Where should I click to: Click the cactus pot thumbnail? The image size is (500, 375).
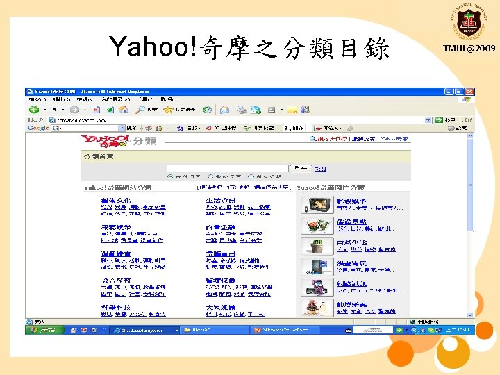(317, 246)
